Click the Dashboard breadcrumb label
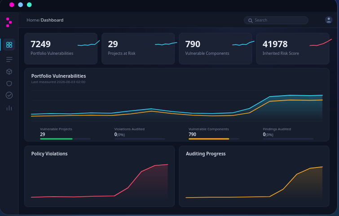 52,20
